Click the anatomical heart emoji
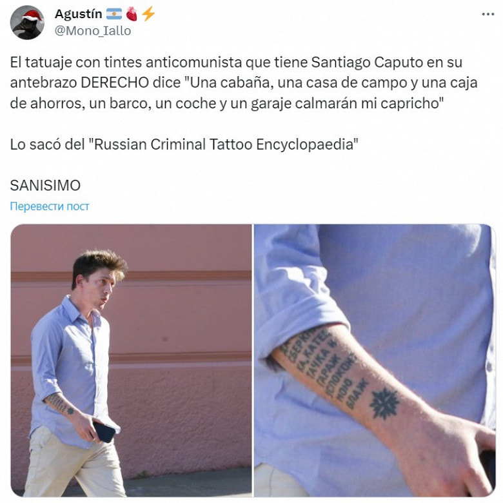 [x=132, y=14]
